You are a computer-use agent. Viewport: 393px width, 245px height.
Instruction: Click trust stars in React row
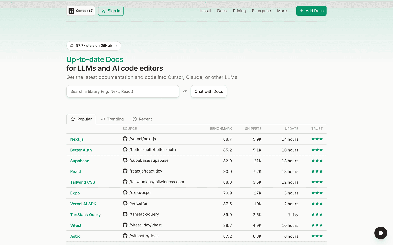click(x=317, y=171)
